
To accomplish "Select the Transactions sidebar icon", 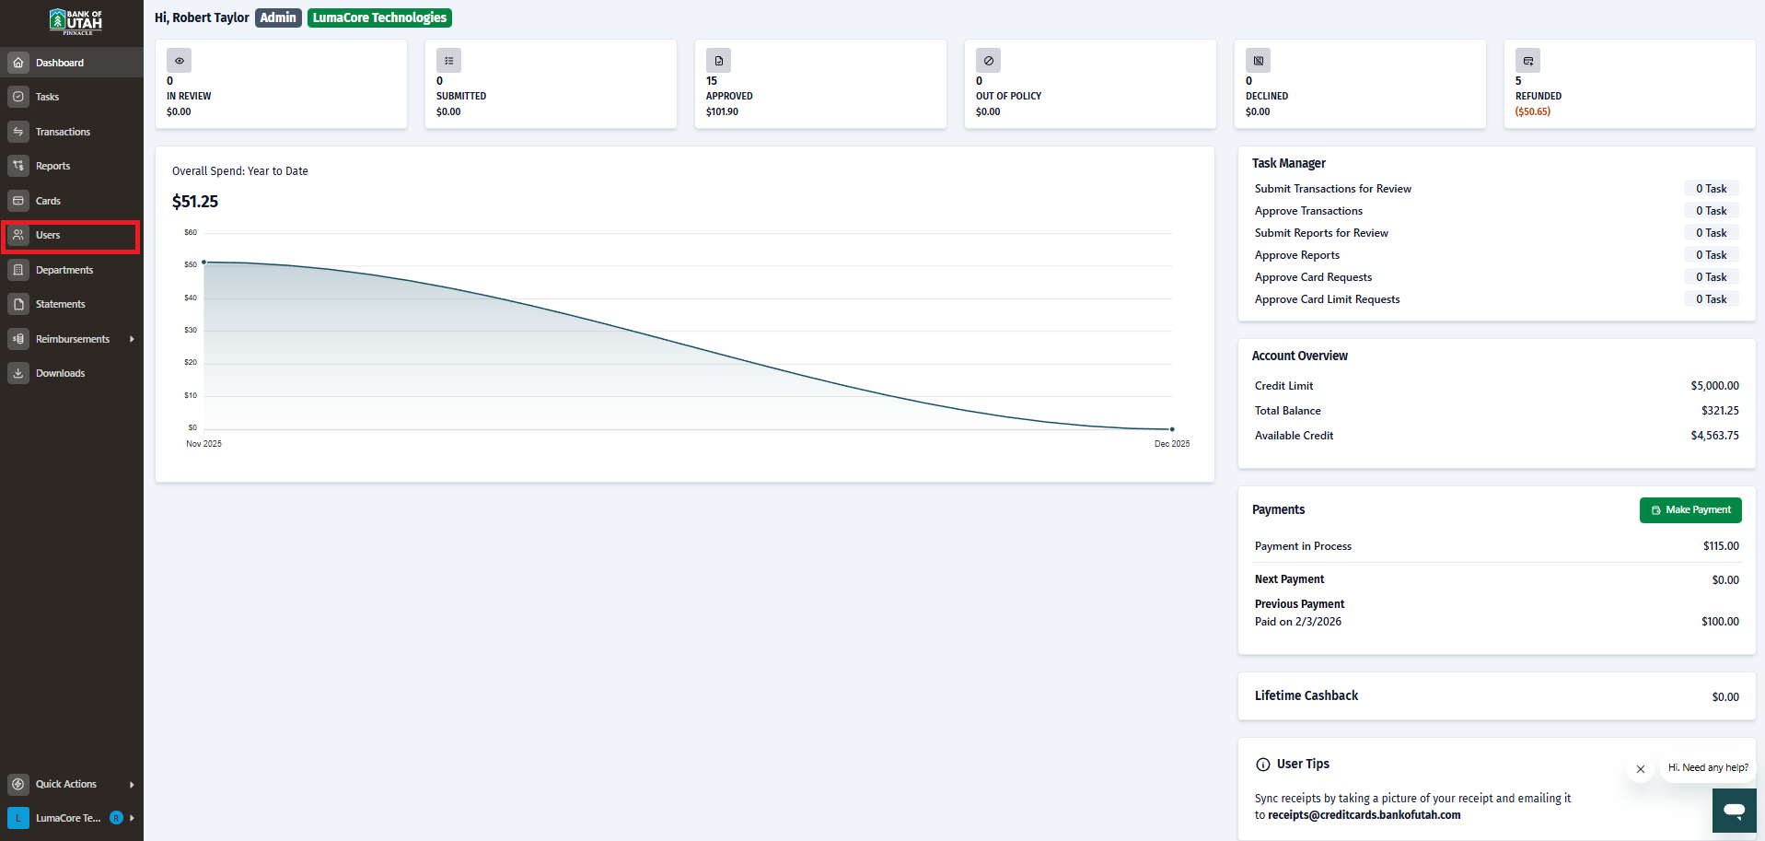I will pos(18,132).
